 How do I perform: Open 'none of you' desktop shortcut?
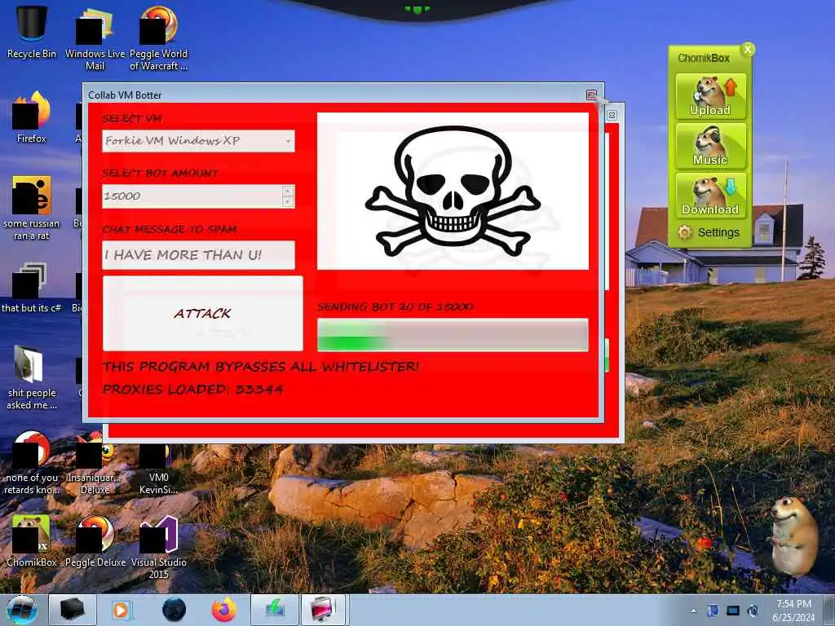tap(32, 463)
